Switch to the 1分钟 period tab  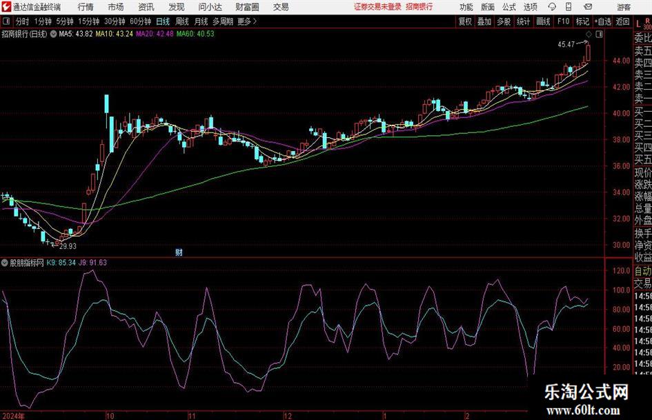tap(42, 21)
